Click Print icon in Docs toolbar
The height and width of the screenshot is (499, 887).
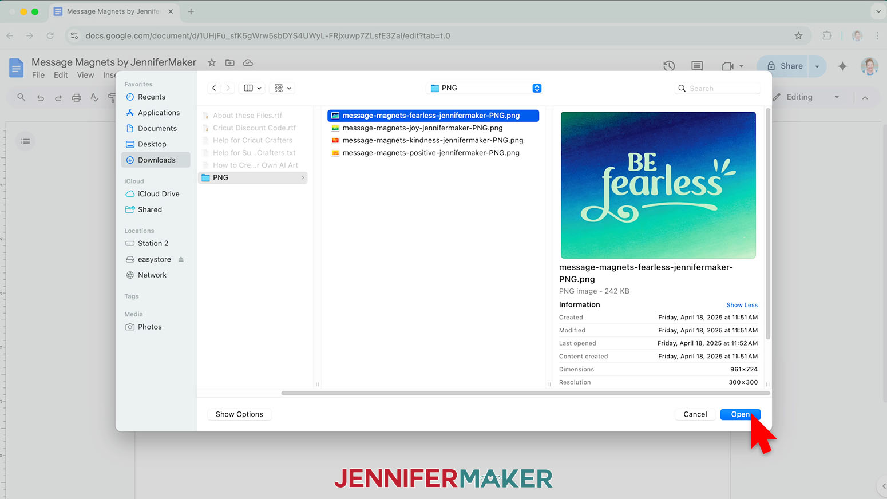click(76, 97)
